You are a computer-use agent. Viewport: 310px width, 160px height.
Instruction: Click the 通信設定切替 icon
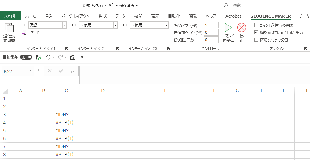pyautogui.click(x=9, y=28)
